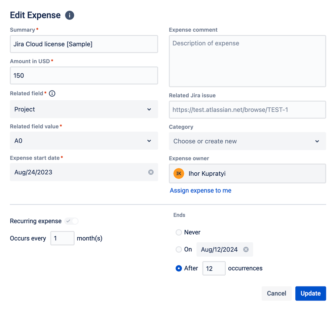This screenshot has height=311, width=336.
Task: Clear the Aug/12/2024 end date
Action: pyautogui.click(x=246, y=249)
